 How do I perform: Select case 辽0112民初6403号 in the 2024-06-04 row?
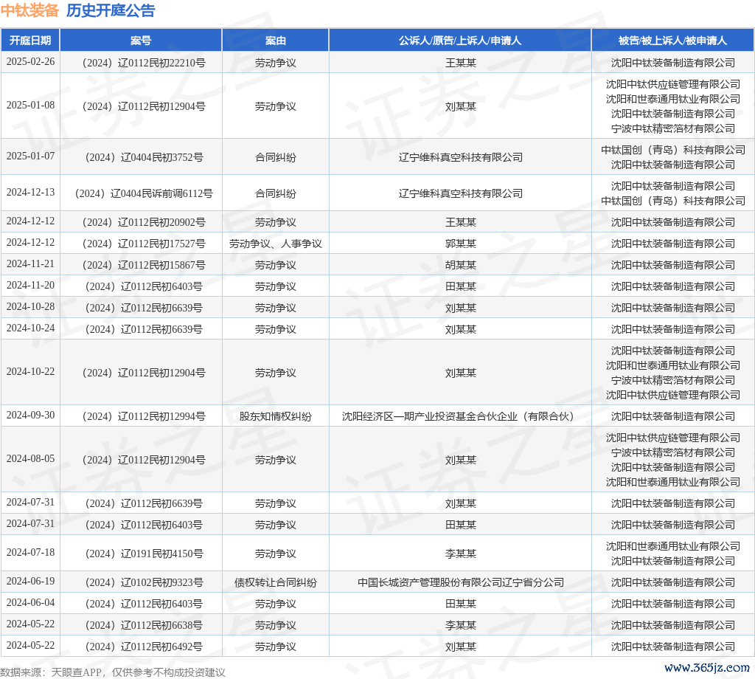(x=144, y=604)
